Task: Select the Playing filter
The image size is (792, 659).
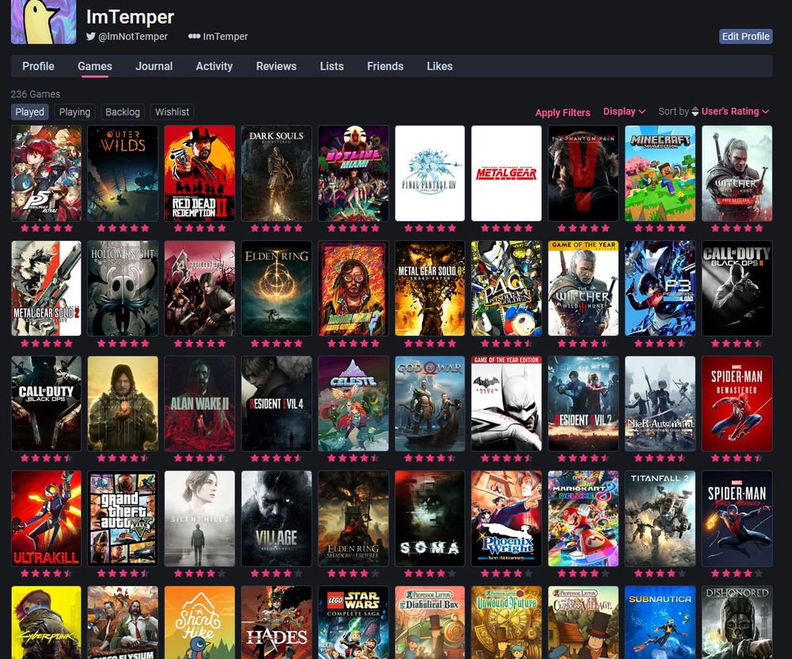Action: point(74,112)
